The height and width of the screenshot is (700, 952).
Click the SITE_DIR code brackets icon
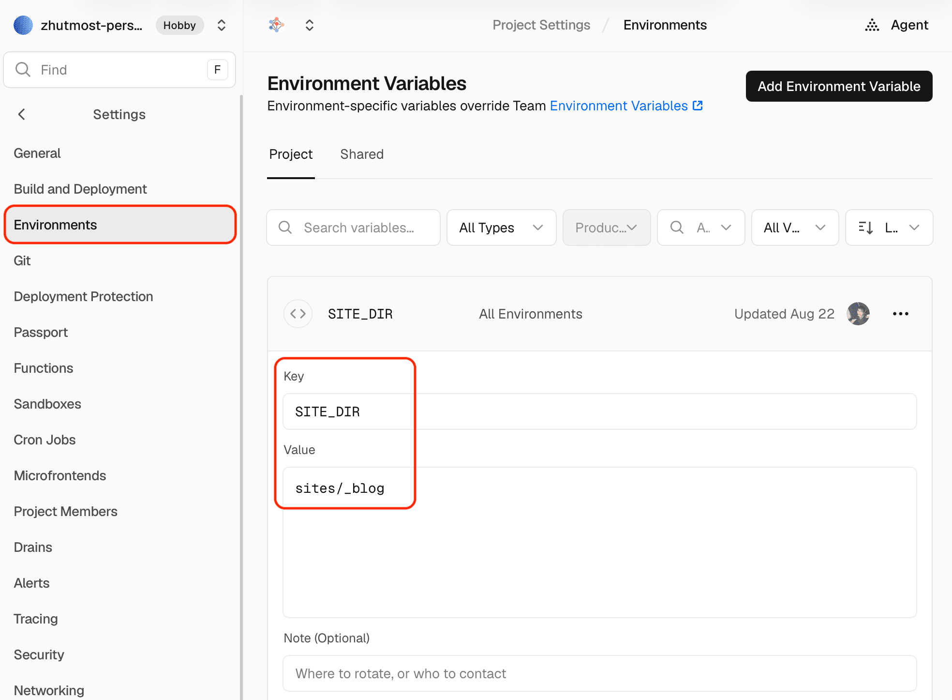pyautogui.click(x=298, y=314)
